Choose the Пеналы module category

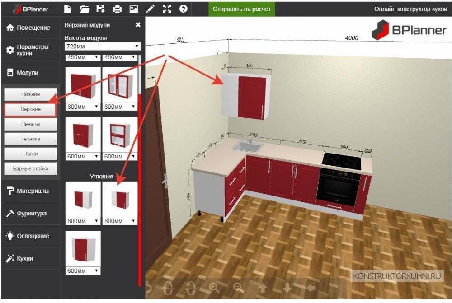coord(30,124)
